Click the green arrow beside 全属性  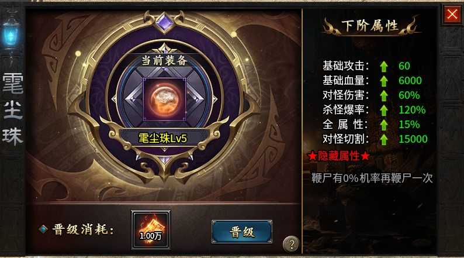(x=384, y=125)
